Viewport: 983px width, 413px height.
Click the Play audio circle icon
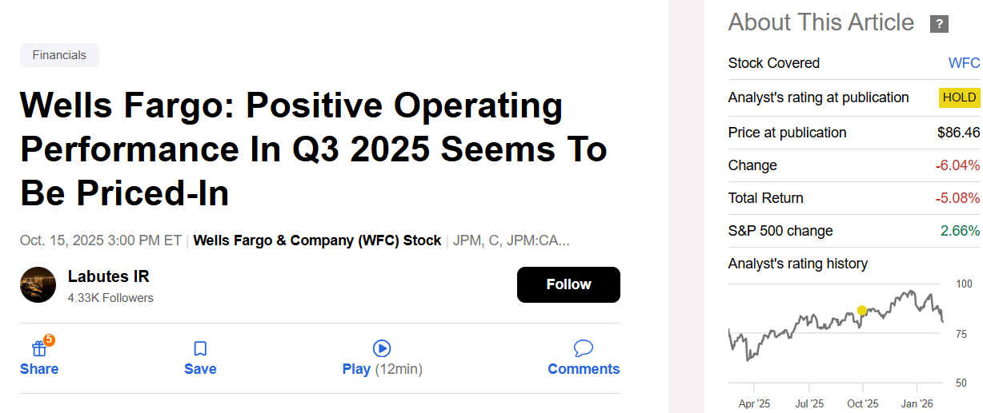pos(382,348)
